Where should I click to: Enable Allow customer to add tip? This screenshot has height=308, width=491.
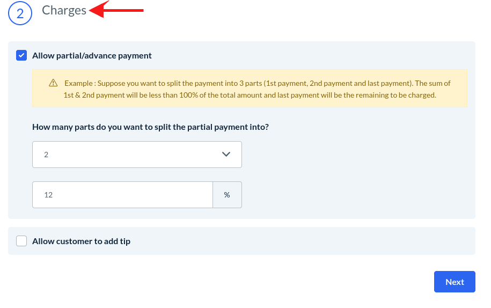pyautogui.click(x=21, y=241)
